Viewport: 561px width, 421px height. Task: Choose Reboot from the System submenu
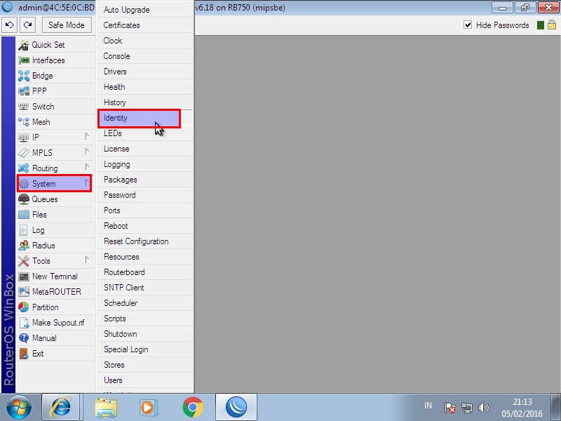click(x=145, y=226)
